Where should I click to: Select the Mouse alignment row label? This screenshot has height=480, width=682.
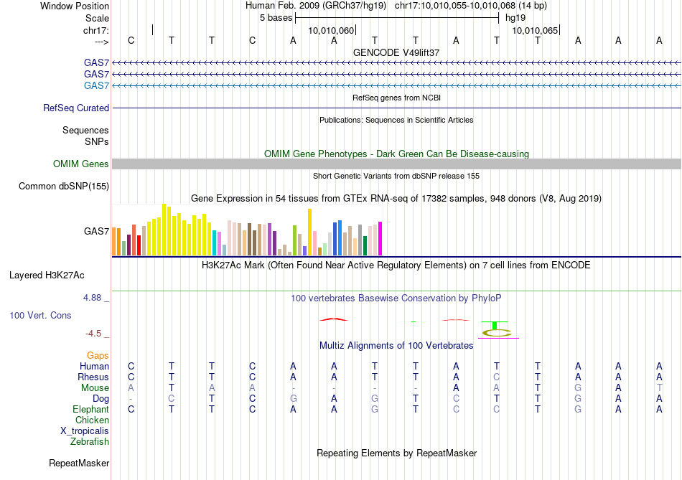pyautogui.click(x=95, y=388)
